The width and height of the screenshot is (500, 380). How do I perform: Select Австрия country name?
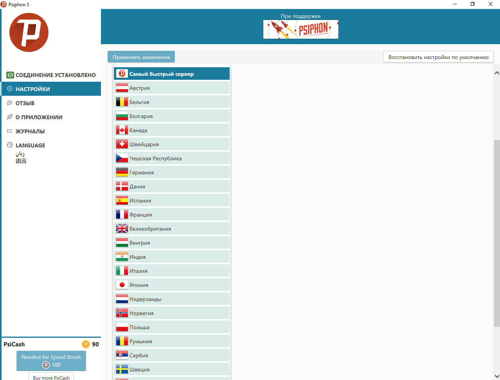140,88
